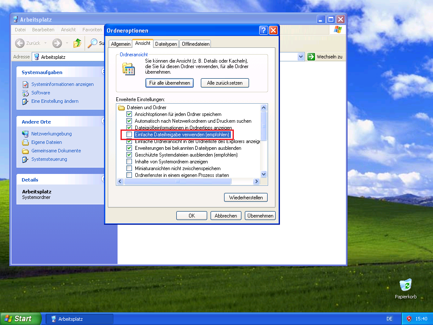
Task: Click the Eigene Dateien folder icon
Action: click(25, 142)
